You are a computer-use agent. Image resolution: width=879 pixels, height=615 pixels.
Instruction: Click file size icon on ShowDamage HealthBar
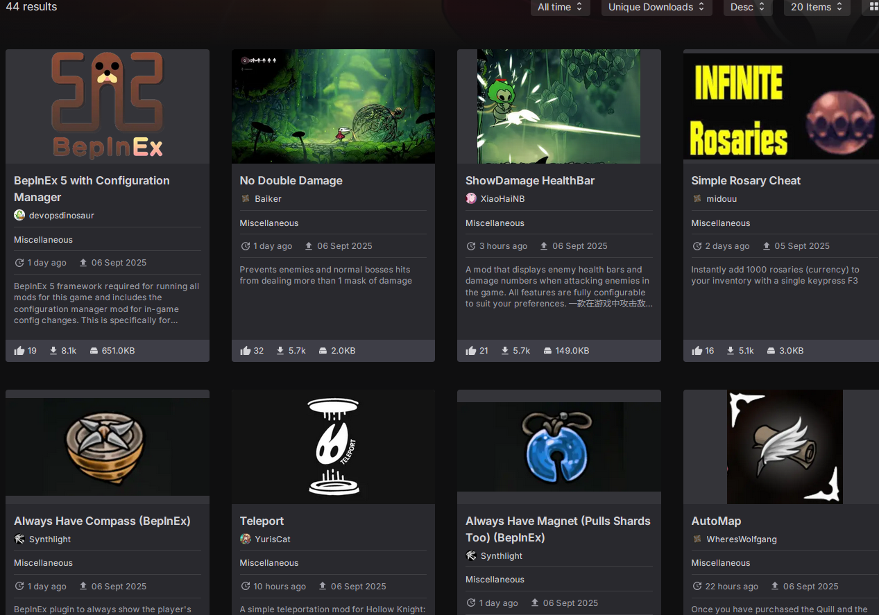[x=548, y=351]
